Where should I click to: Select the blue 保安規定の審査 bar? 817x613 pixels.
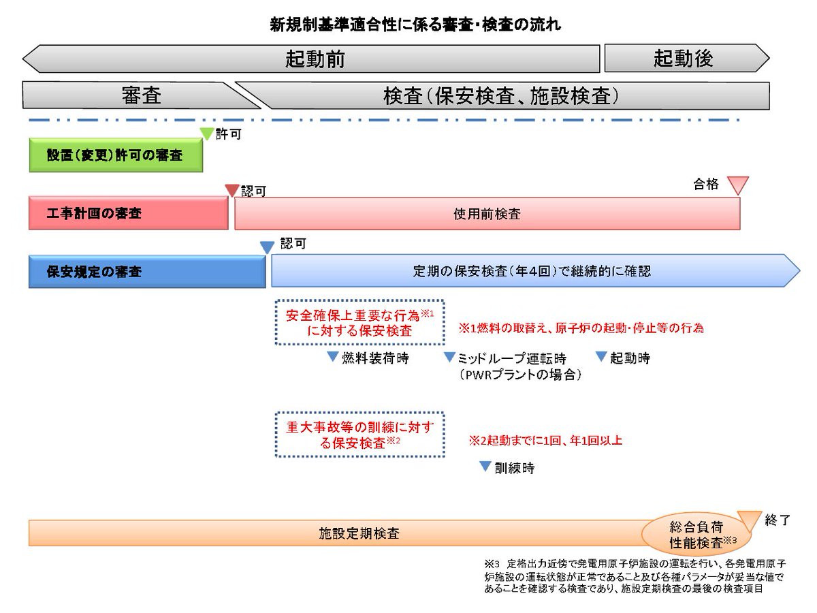[x=147, y=271]
